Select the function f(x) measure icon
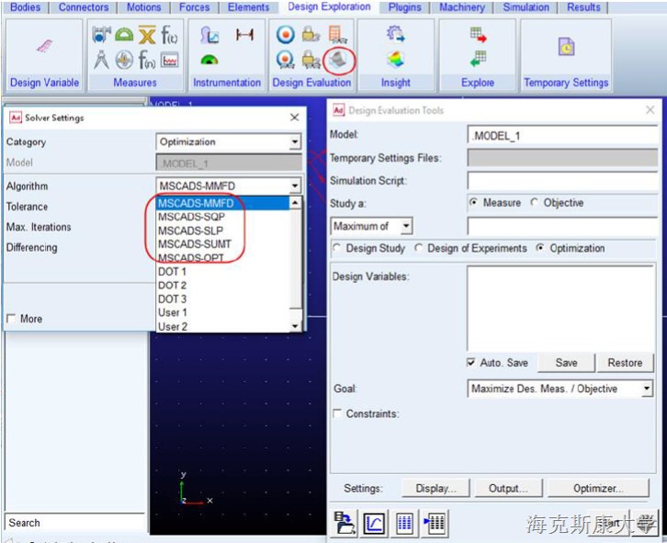667x543 pixels. (x=169, y=36)
